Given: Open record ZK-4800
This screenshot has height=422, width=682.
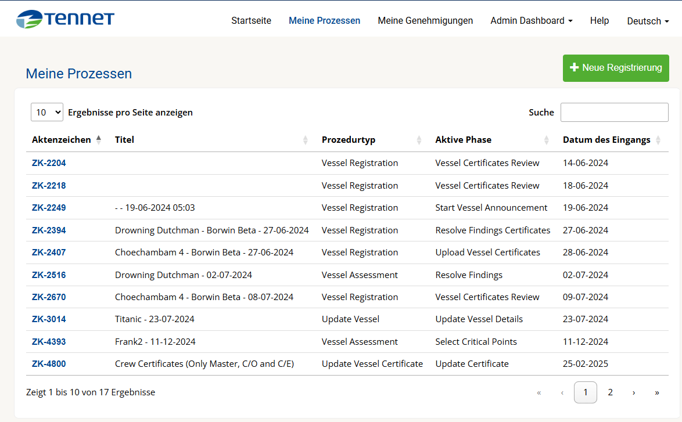Looking at the screenshot, I should (49, 364).
